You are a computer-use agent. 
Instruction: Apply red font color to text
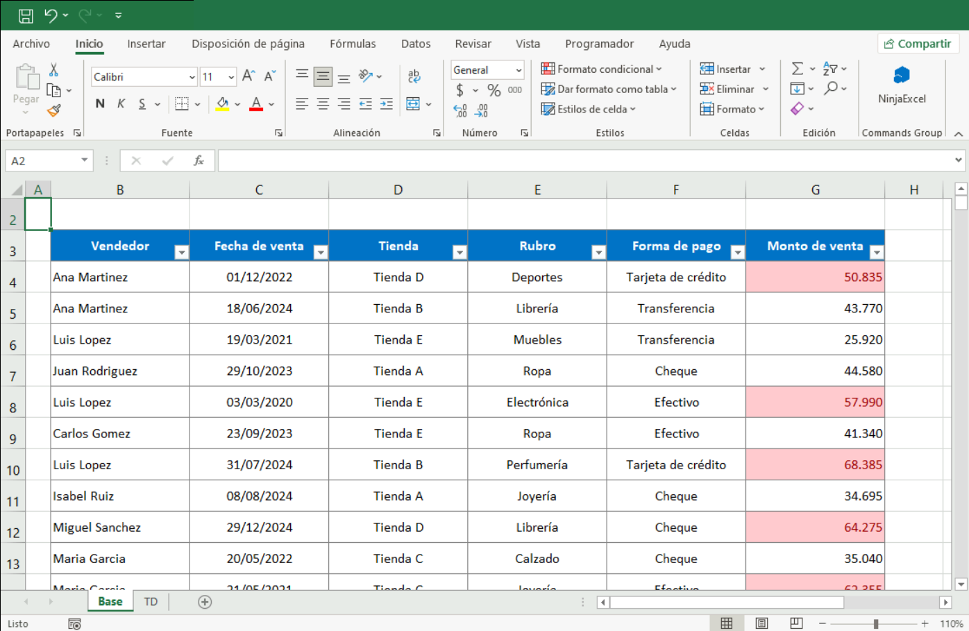coord(256,104)
